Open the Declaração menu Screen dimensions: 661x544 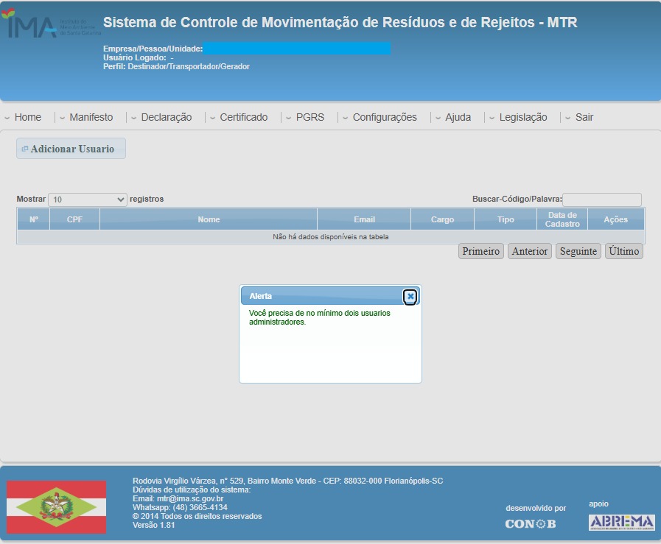coord(166,117)
